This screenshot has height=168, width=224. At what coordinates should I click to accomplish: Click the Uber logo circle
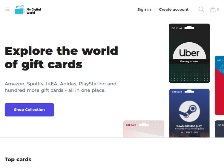[x=189, y=51]
